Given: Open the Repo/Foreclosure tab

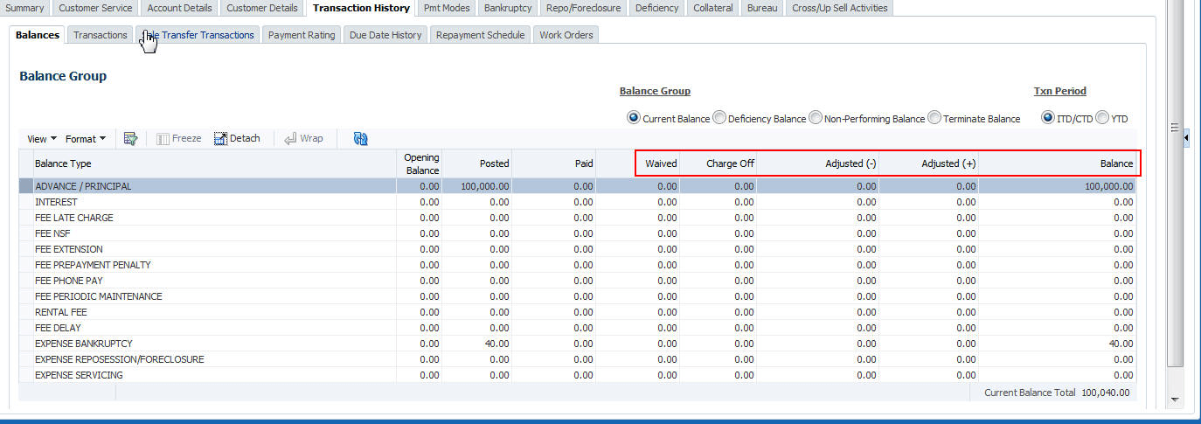Looking at the screenshot, I should coord(584,8).
